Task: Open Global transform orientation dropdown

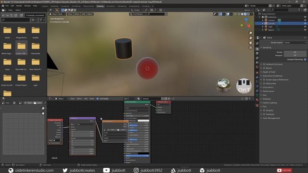Action: 137,10
